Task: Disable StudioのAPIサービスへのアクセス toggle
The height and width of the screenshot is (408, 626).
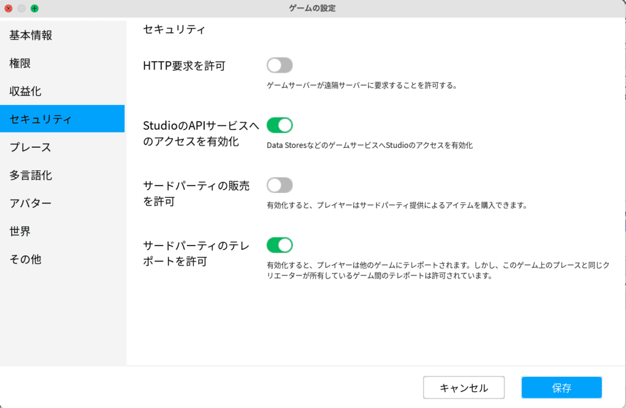Action: point(279,125)
